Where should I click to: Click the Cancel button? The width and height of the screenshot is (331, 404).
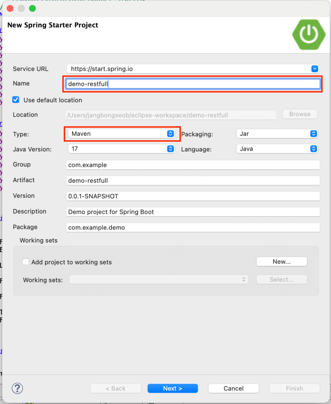tap(233, 388)
